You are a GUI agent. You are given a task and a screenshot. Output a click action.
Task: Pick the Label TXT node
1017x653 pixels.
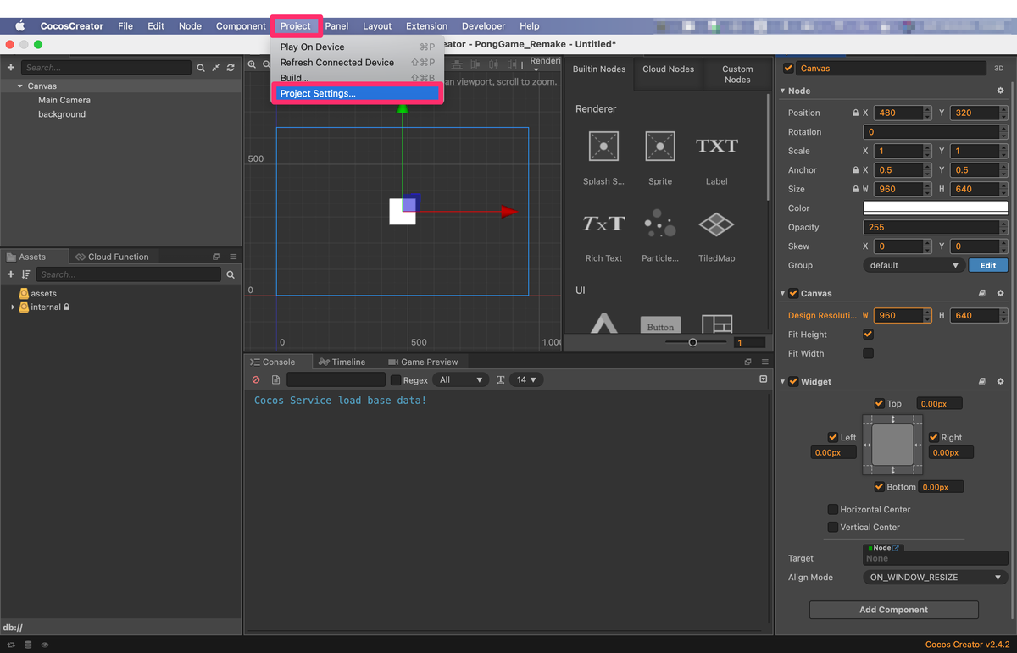click(717, 146)
